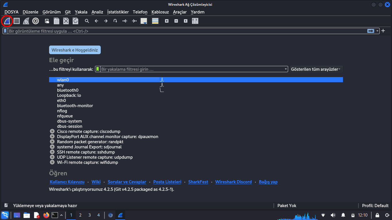This screenshot has width=392, height=220.
Task: Expand the Gösterilen tüm arayüzler dropdown
Action: [316, 69]
